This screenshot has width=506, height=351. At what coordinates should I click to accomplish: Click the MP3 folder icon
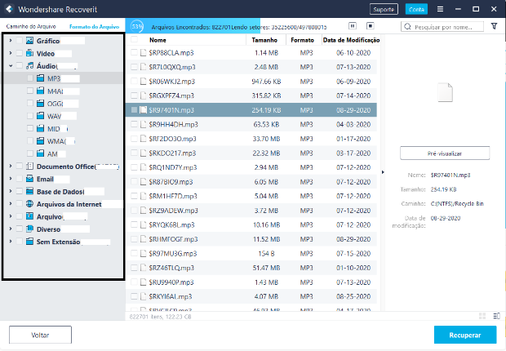point(40,78)
